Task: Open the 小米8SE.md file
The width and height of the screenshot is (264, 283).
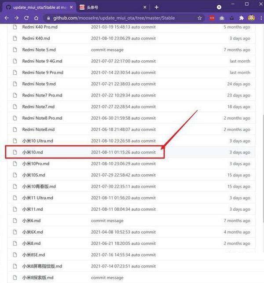Action: point(33,255)
